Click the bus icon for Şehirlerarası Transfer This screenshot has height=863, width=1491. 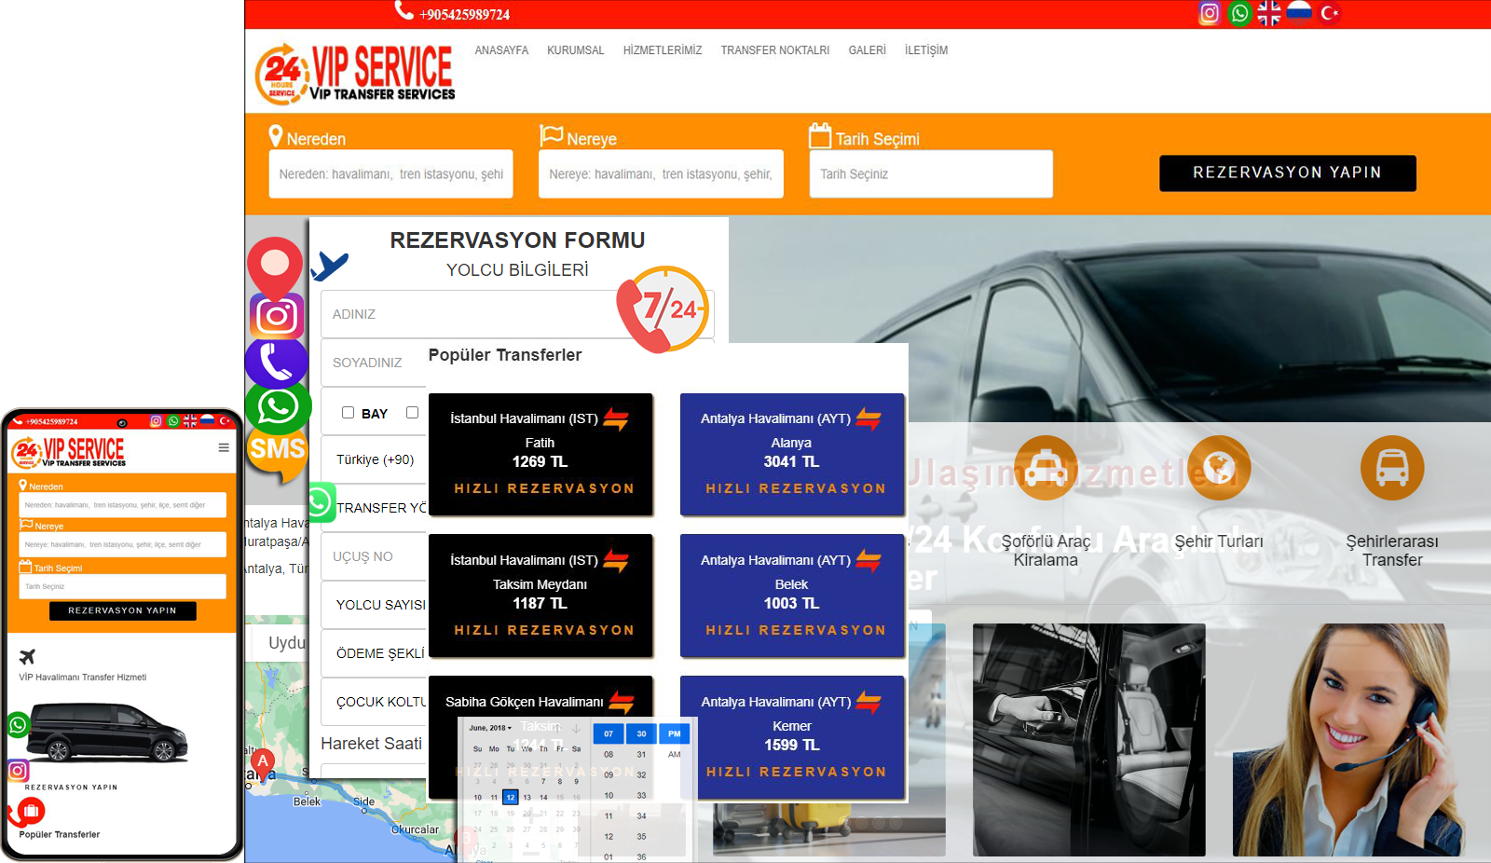click(1392, 468)
